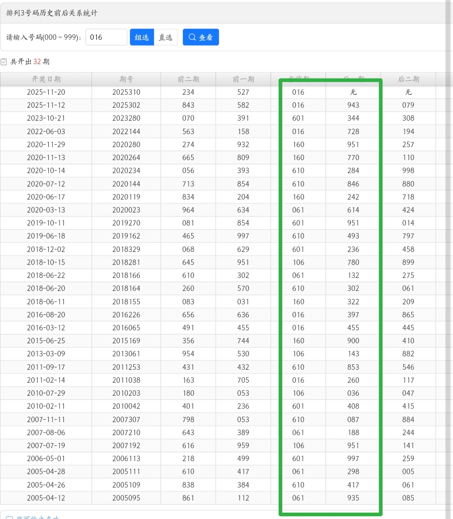The image size is (453, 519).
Task: Click the 期号 column header
Action: 126,79
